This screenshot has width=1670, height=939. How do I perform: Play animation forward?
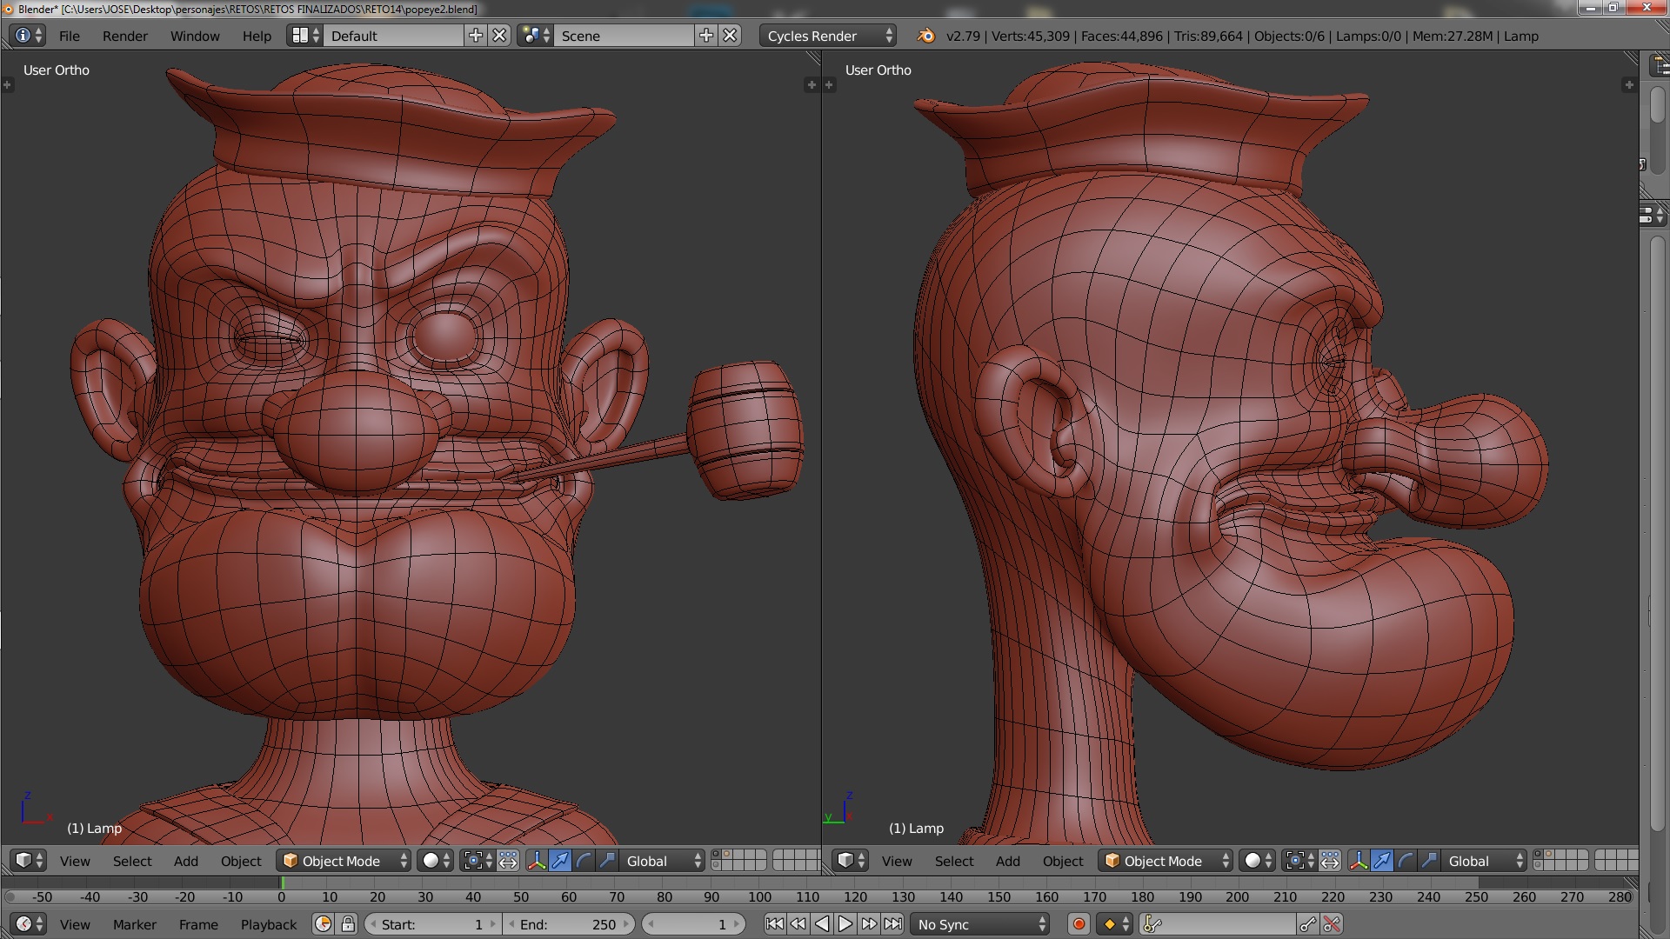pos(845,924)
